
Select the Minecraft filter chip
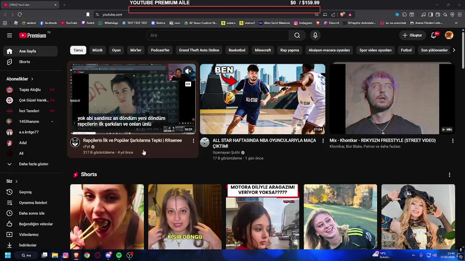[263, 50]
